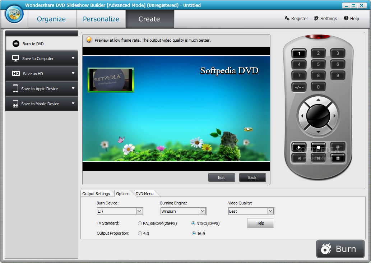Choose 16:9 output proportion
The image size is (371, 263).
[194, 234]
